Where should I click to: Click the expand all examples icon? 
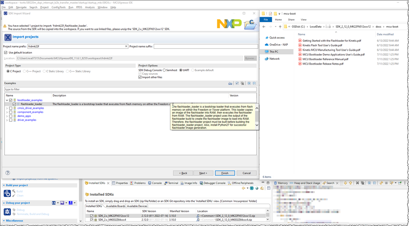point(249,83)
